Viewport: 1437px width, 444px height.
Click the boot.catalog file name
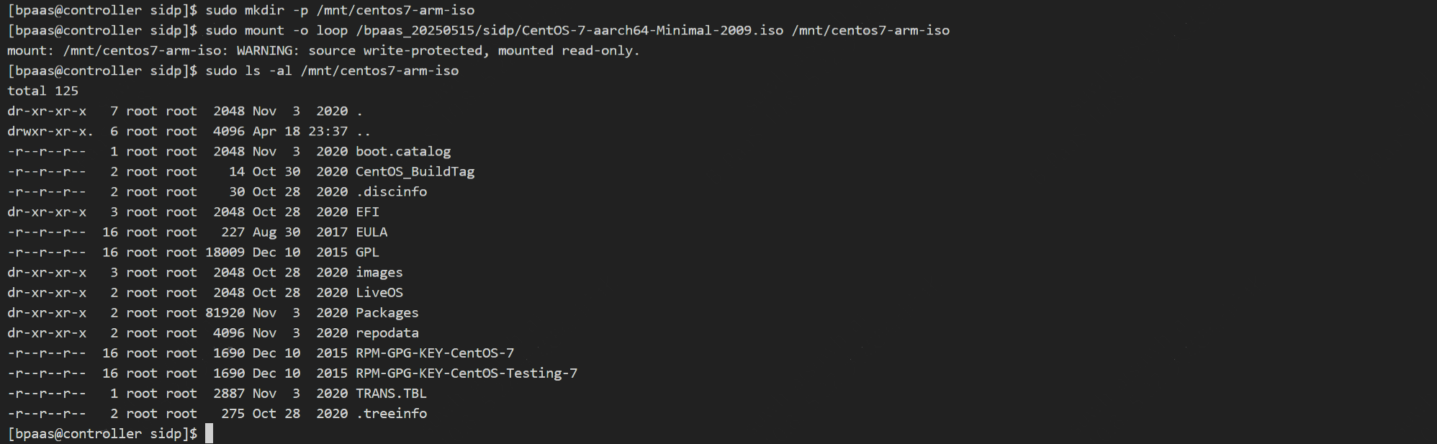403,151
